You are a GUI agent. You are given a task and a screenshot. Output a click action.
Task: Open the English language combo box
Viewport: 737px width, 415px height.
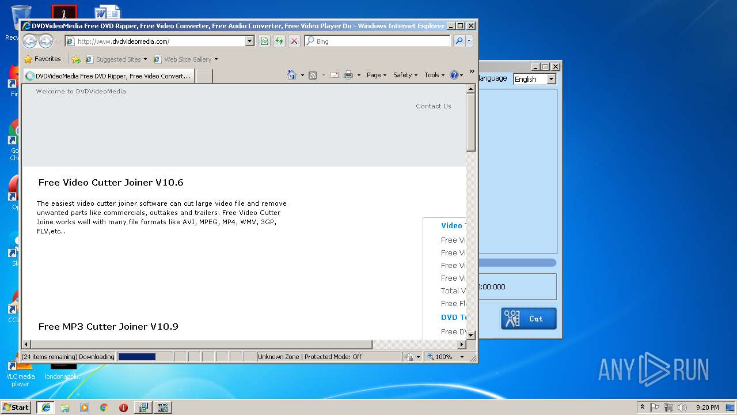coord(534,79)
